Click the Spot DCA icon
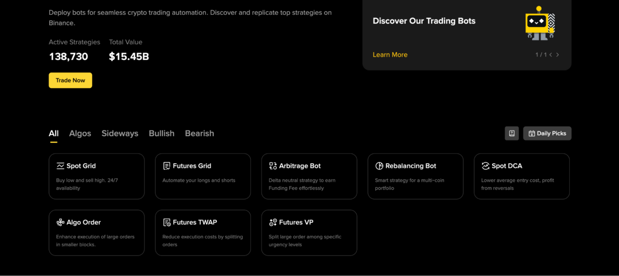 click(485, 166)
